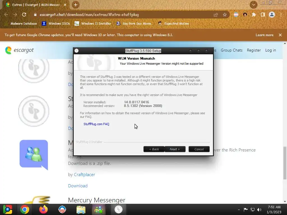The image size is (287, 215).
Task: Reload the page in Chrome
Action: click(x=24, y=15)
